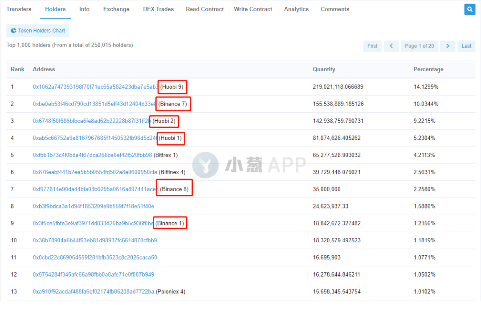Click quantity 219,021,118.066689
The width and height of the screenshot is (481, 314).
point(338,87)
